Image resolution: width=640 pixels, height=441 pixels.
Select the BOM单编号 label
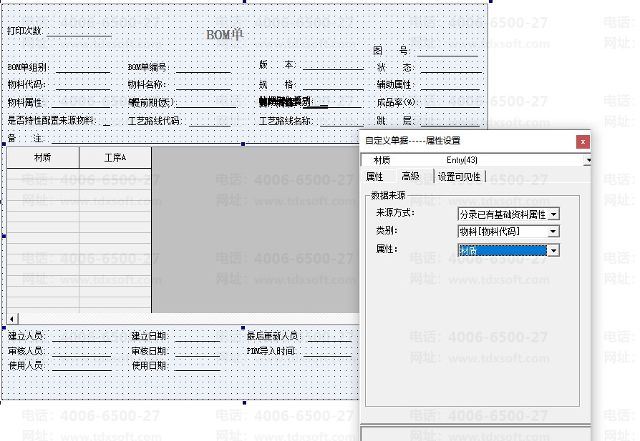(x=149, y=67)
